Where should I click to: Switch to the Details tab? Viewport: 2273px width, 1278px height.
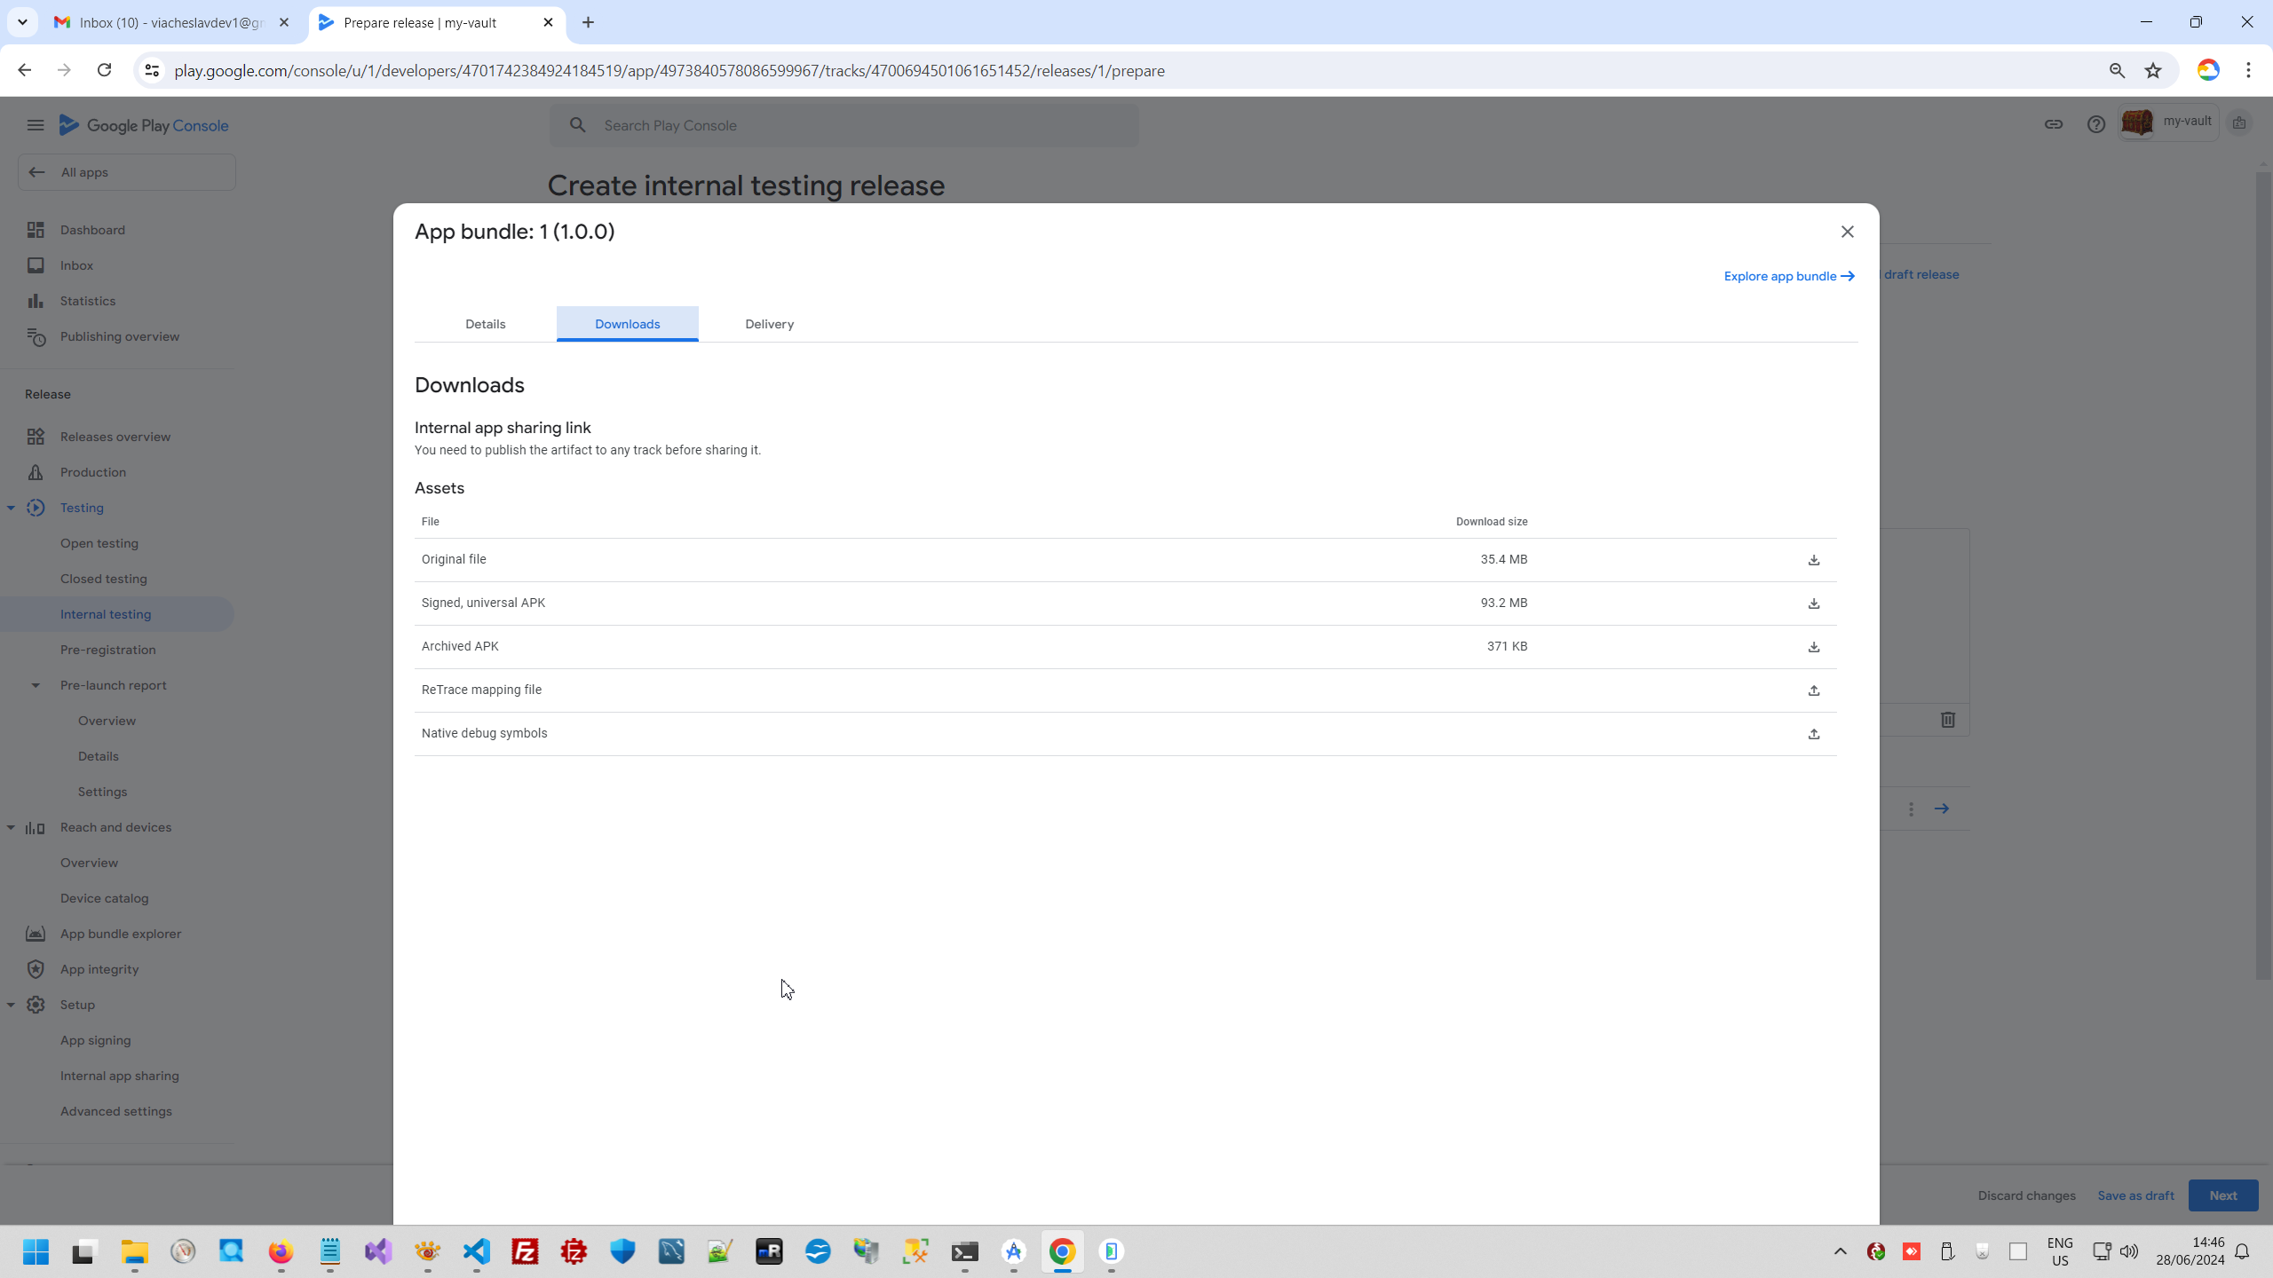(x=485, y=324)
